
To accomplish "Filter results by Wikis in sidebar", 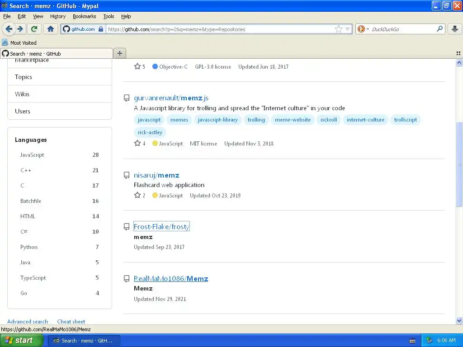I will click(x=60, y=94).
